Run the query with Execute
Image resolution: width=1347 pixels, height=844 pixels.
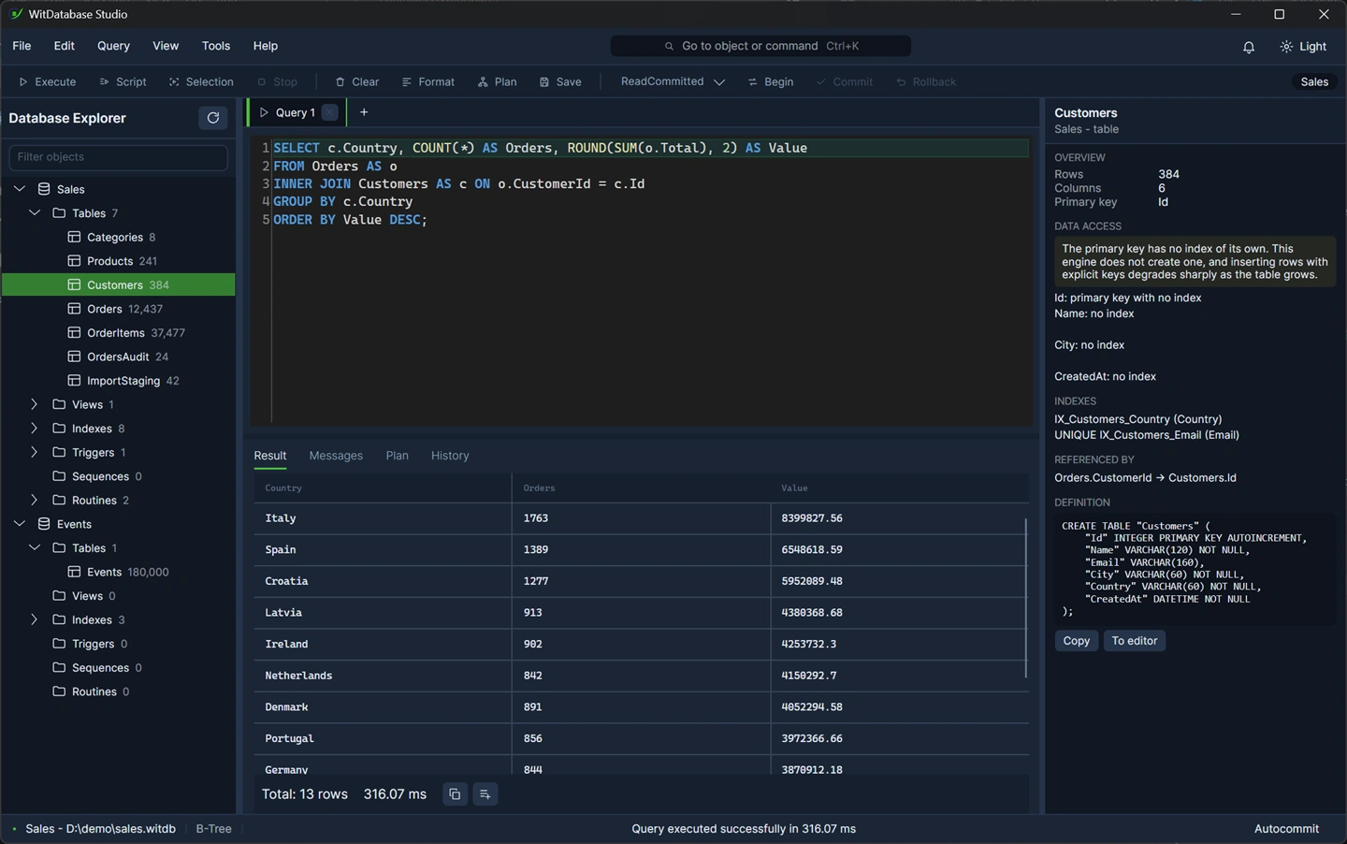(47, 81)
